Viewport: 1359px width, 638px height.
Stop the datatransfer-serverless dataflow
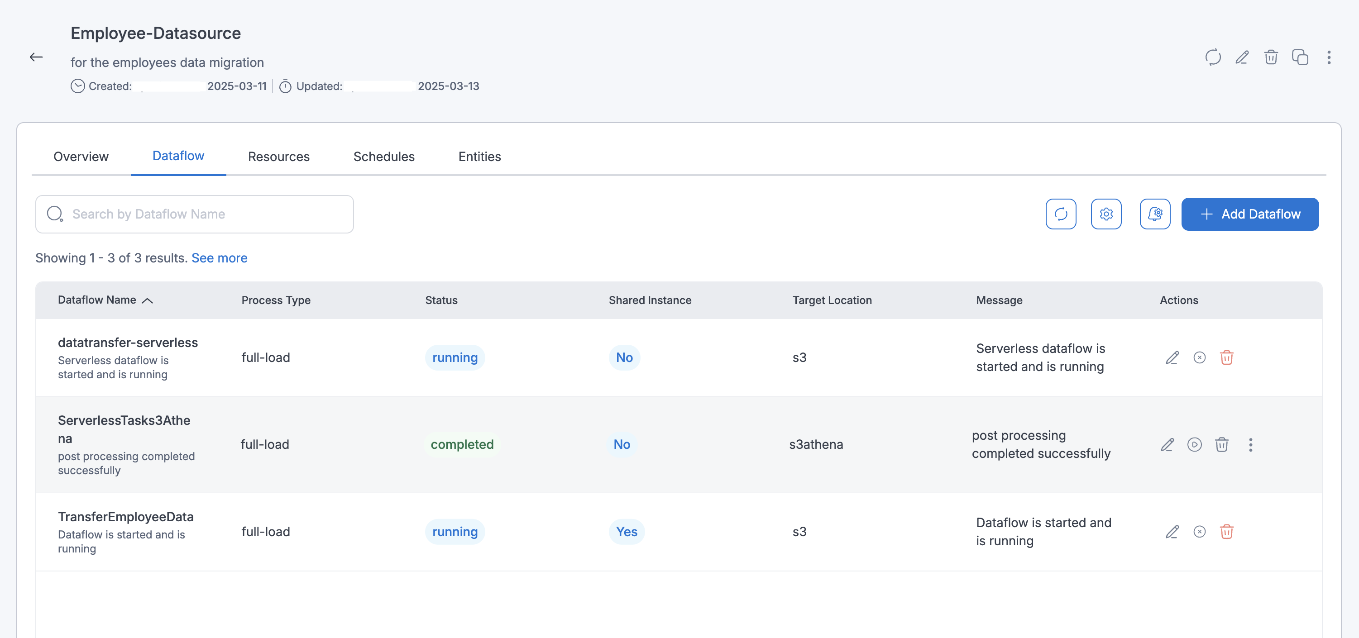point(1199,357)
